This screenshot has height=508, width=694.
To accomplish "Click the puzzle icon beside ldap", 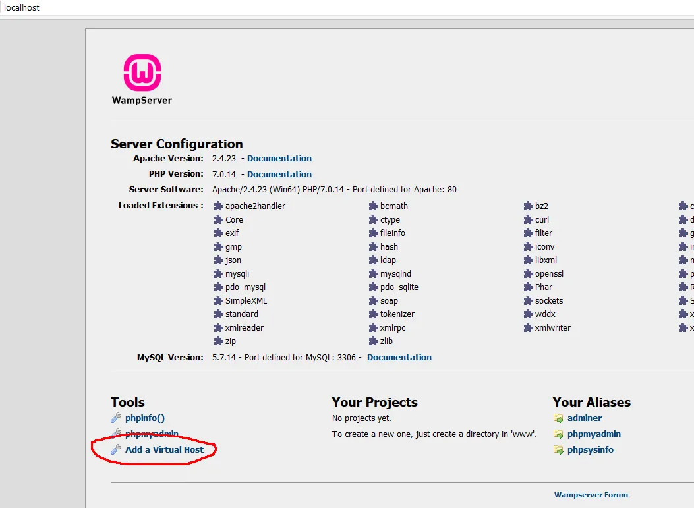I will [x=373, y=260].
